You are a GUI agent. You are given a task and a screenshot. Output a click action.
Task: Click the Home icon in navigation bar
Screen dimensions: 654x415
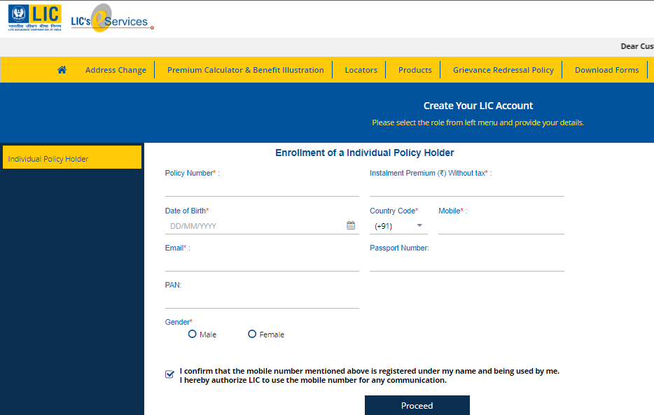pyautogui.click(x=62, y=69)
